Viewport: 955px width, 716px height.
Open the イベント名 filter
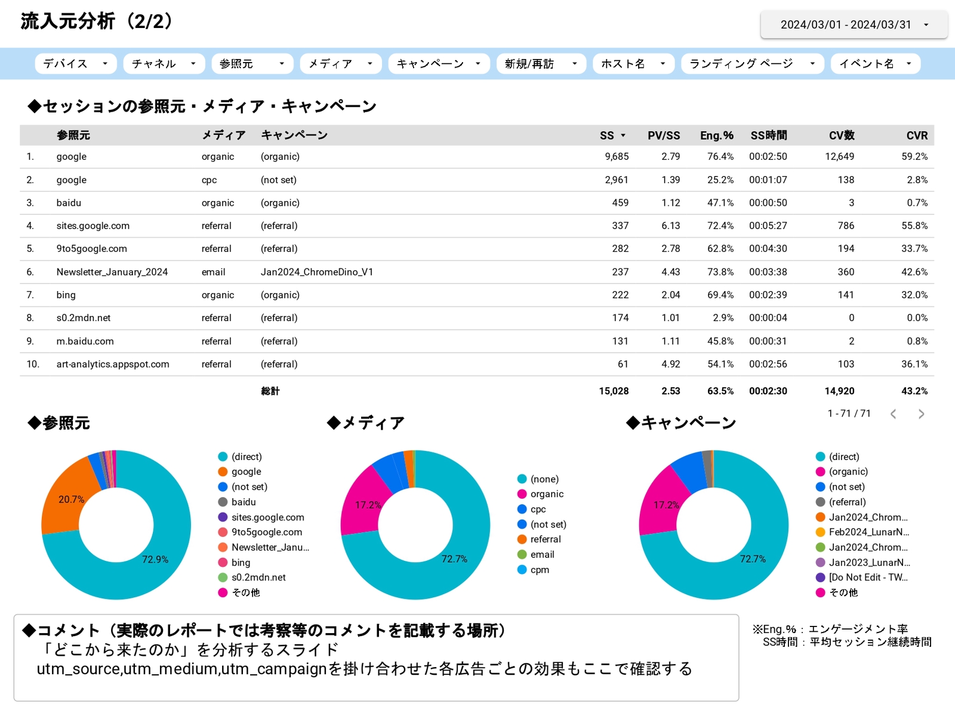click(x=875, y=63)
